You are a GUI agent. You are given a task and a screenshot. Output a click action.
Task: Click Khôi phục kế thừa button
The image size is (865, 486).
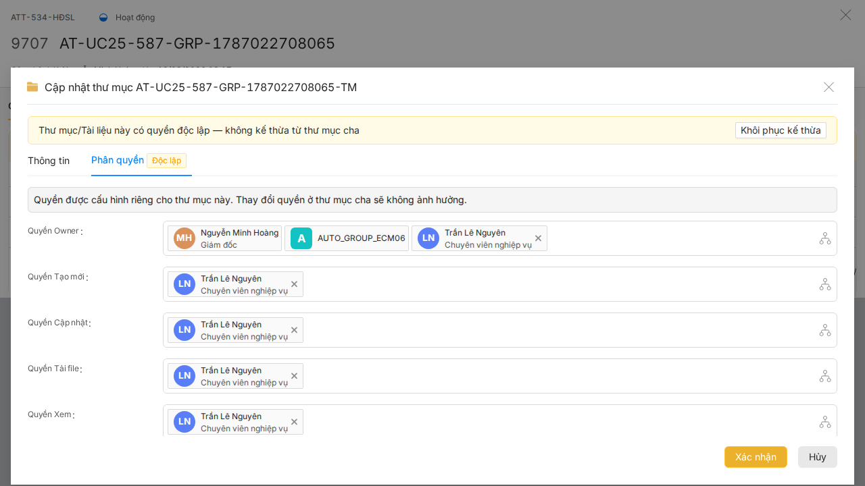[x=781, y=130]
